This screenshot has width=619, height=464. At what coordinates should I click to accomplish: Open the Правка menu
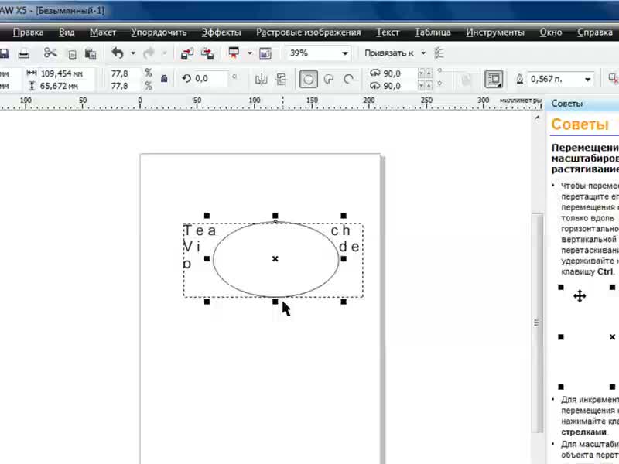pyautogui.click(x=28, y=32)
